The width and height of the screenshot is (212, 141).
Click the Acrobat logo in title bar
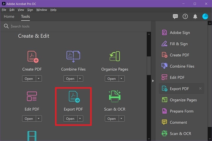[x=4, y=4]
